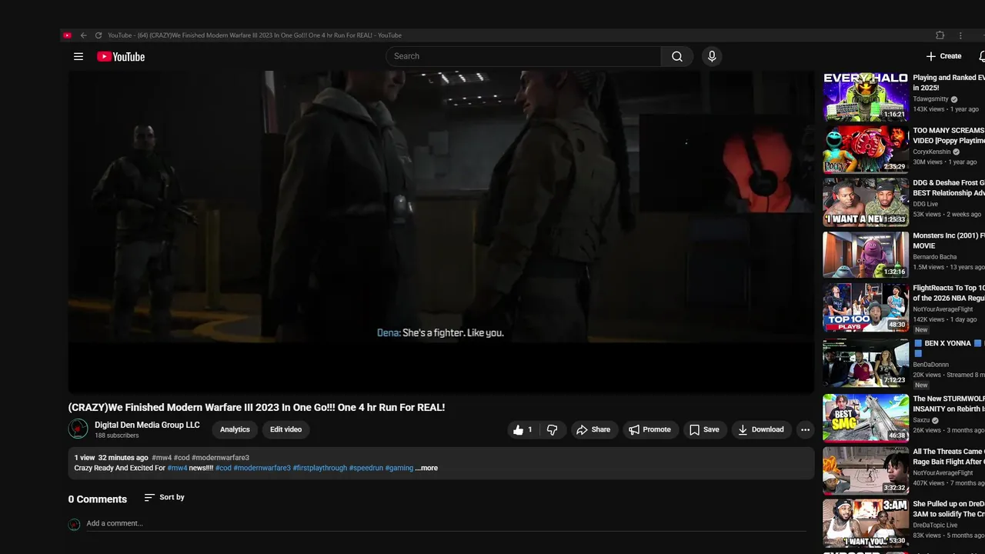Click the Create button
The height and width of the screenshot is (554, 985).
coord(943,56)
